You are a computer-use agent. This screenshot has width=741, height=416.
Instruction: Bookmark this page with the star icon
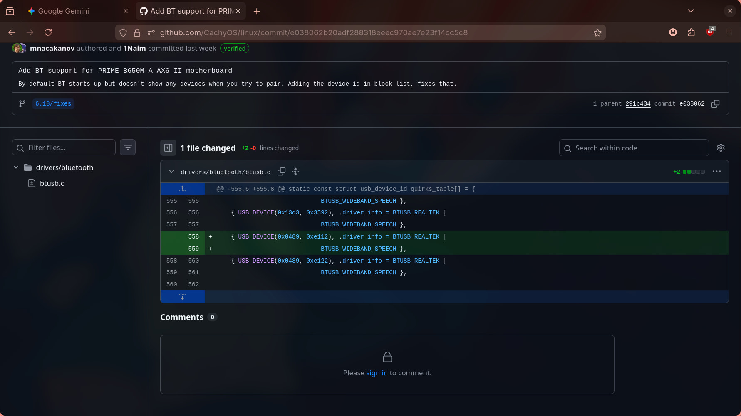[x=597, y=32]
